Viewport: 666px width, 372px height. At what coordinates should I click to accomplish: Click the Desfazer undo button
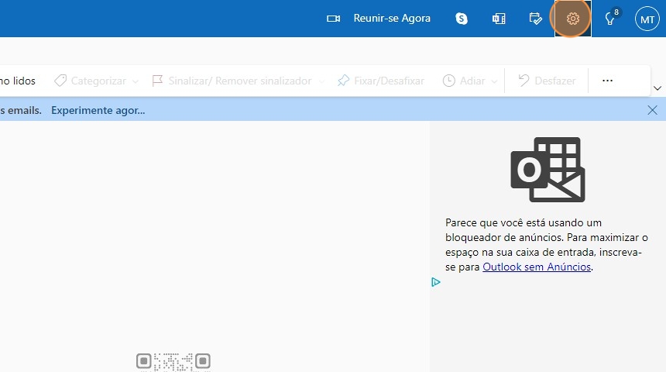point(547,81)
